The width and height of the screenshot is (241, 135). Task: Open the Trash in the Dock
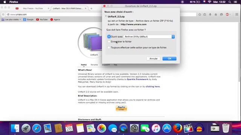click(226, 128)
